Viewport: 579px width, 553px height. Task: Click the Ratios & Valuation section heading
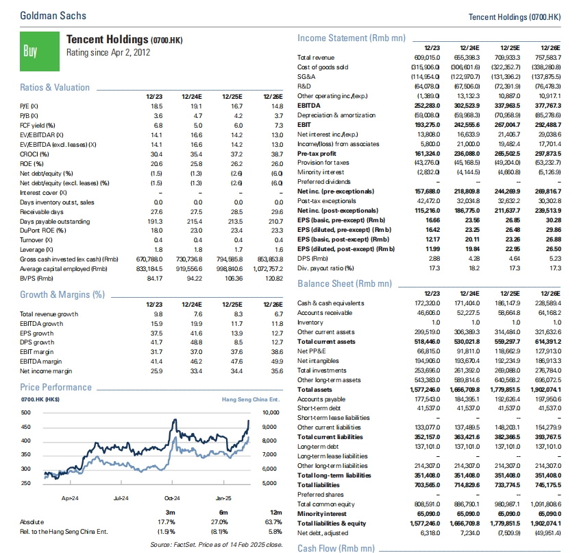pos(55,87)
